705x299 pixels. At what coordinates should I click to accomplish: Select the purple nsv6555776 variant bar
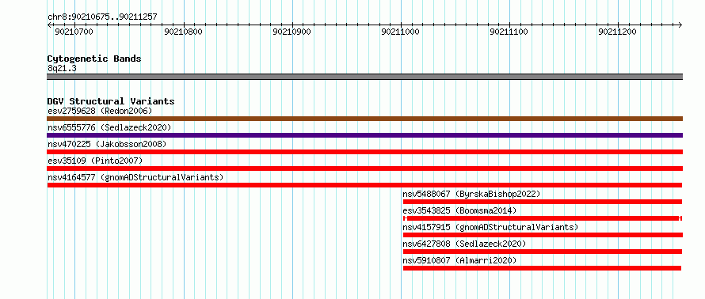[x=364, y=135]
